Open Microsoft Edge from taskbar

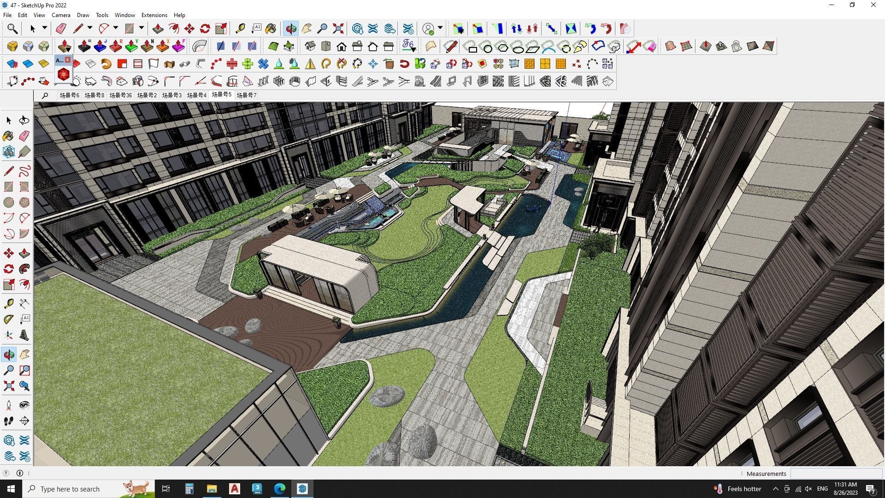280,489
